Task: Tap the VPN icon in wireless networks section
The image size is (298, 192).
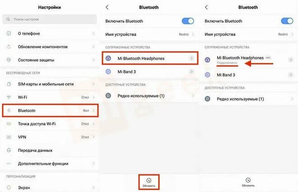Action: pos(9,137)
